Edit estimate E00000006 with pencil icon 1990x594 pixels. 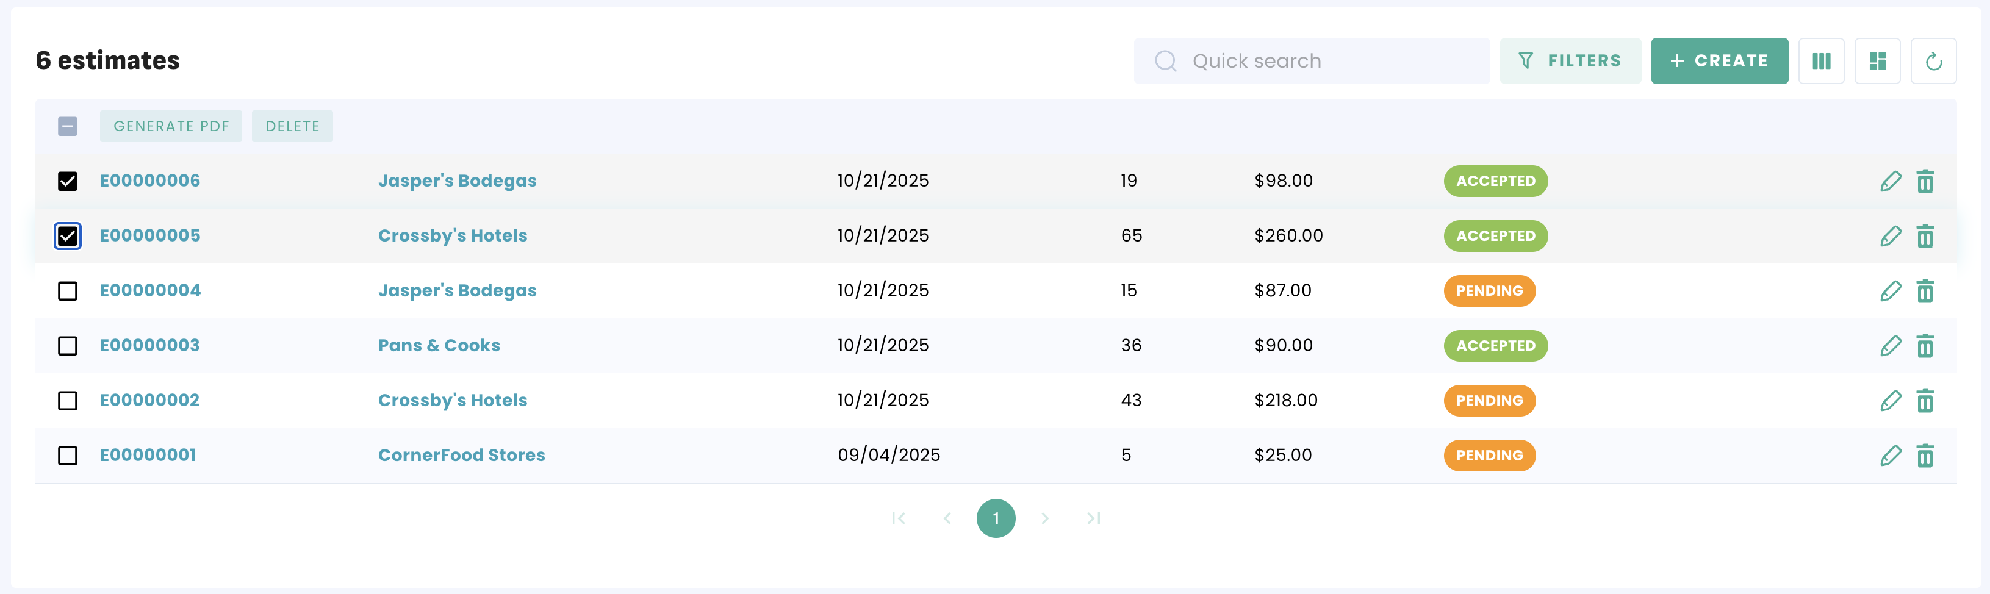click(1891, 182)
